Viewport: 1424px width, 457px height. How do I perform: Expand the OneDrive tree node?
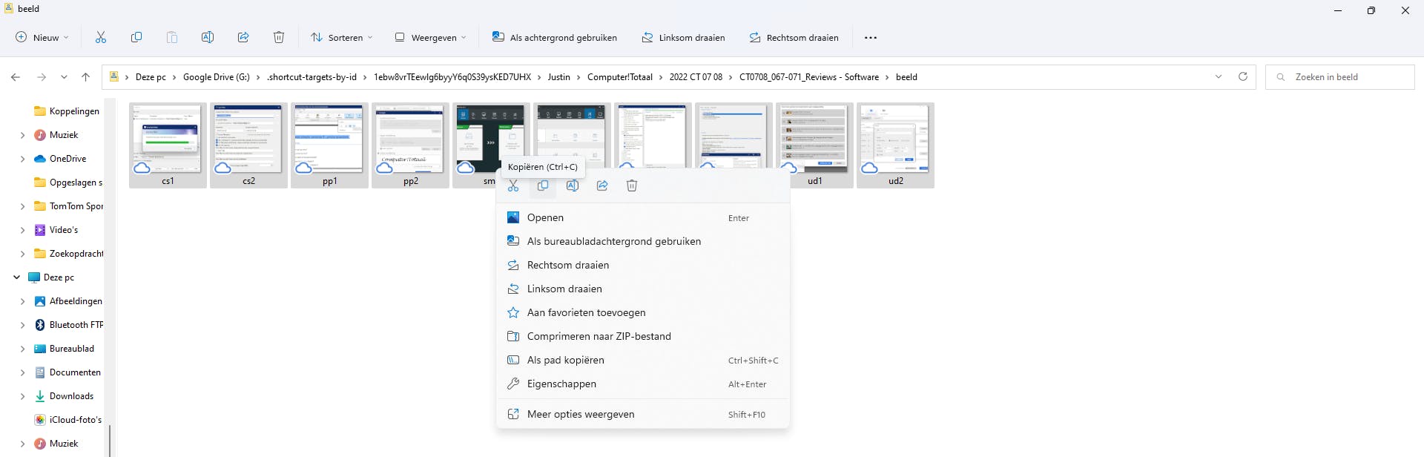tap(22, 159)
